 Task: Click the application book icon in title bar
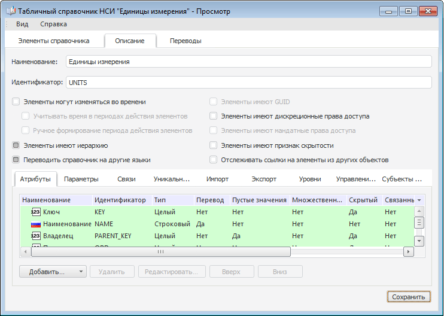(x=11, y=11)
